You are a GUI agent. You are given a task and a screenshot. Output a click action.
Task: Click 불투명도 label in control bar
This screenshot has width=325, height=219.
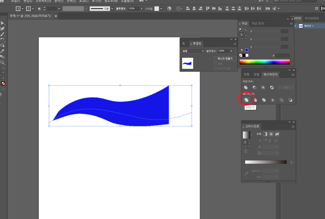[121, 9]
